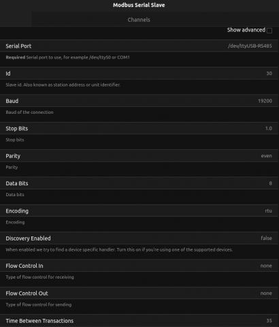Edit the Serial Port value /dev/ttyUSB-RS485
The height and width of the screenshot is (327, 279).
pyautogui.click(x=250, y=46)
